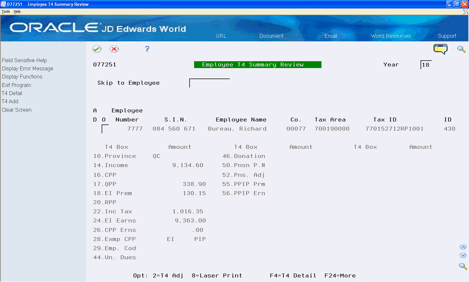
Task: Click EI Prem amount 130.15
Action: click(x=194, y=193)
